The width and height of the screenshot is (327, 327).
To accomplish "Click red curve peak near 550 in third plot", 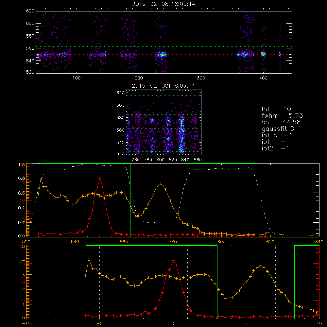I will pyautogui.click(x=100, y=179).
